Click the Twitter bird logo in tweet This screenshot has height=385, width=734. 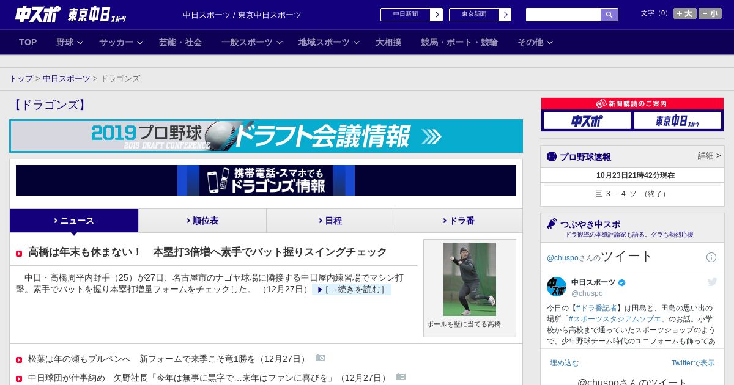(712, 282)
